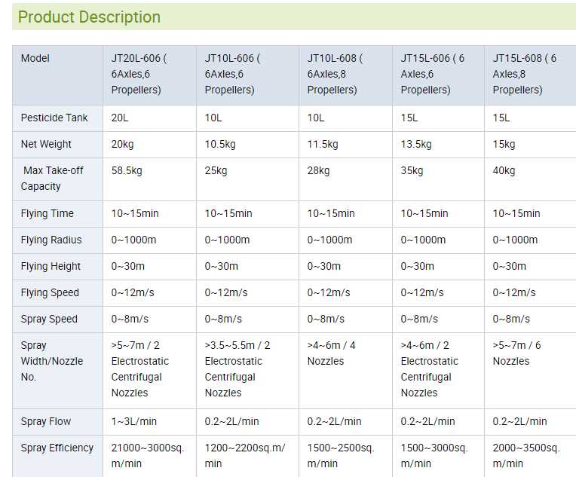Click the Flying Speed row label

pos(50,292)
